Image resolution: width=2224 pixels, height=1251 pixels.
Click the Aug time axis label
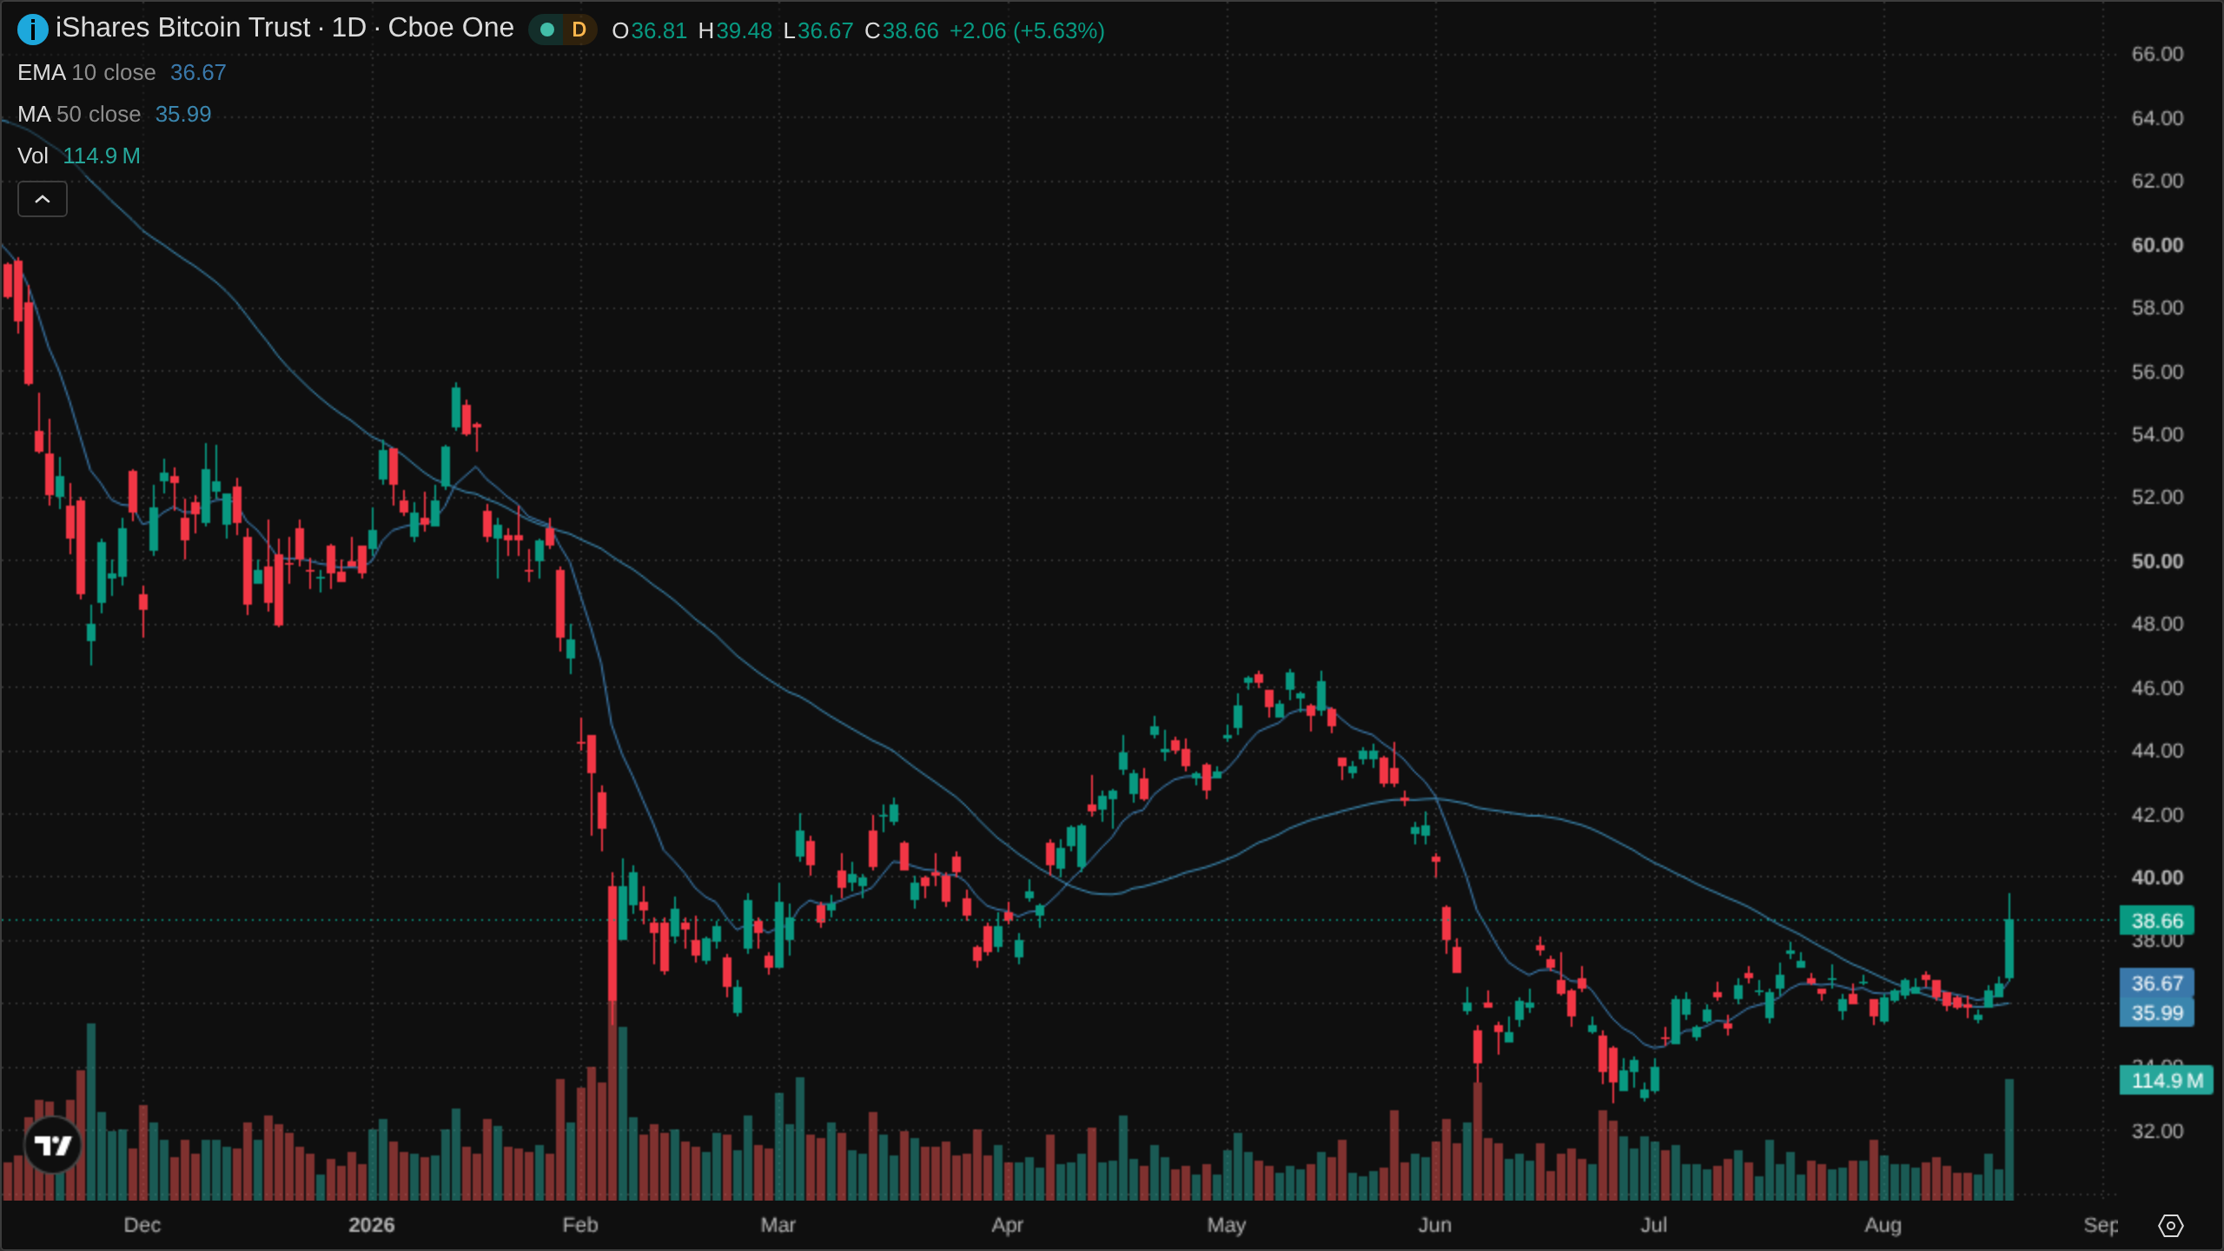[1883, 1225]
